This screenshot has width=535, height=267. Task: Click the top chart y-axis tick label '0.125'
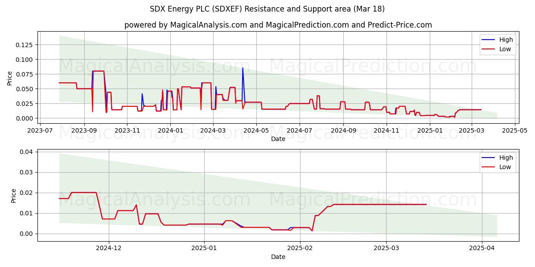pos(25,45)
